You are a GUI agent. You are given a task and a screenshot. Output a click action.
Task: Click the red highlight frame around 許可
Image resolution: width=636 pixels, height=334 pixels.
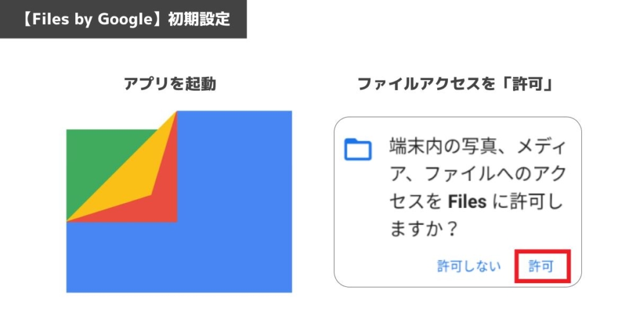543,266
